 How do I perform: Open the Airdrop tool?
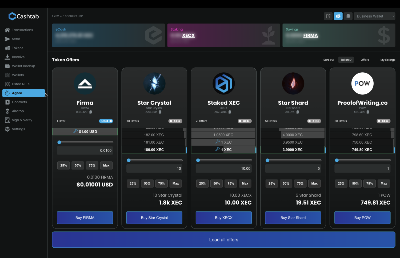18,111
